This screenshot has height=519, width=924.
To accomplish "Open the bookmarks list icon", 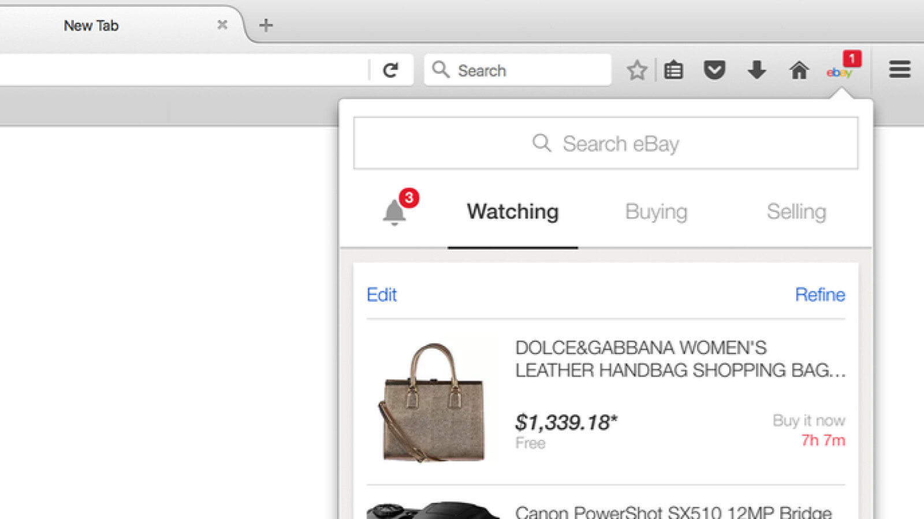I will tap(673, 70).
